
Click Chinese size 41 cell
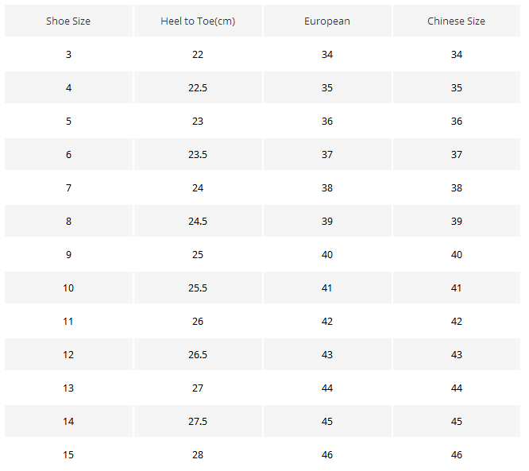point(457,288)
